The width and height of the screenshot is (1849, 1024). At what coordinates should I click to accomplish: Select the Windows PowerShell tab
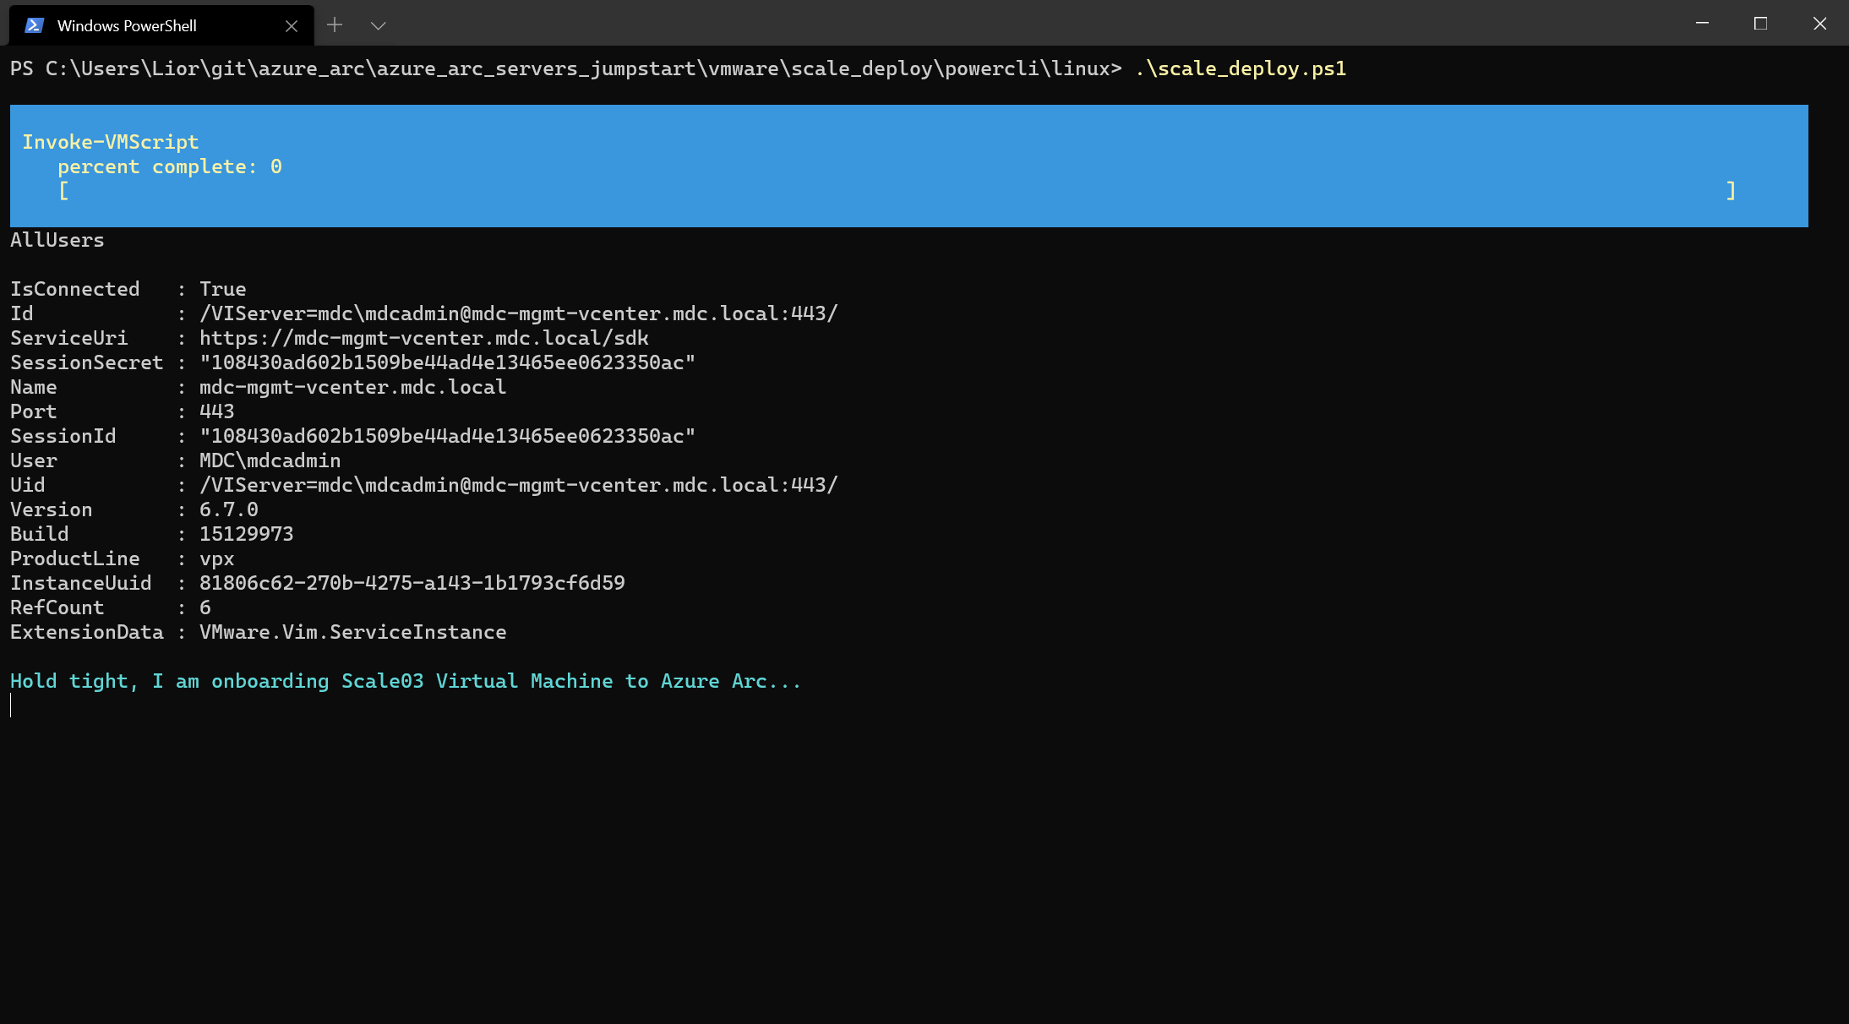[x=161, y=25]
